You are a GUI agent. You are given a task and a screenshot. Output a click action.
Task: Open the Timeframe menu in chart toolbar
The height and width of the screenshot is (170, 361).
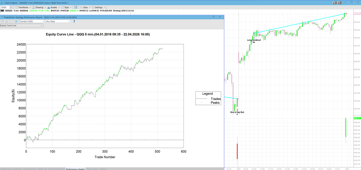(x=23, y=7)
